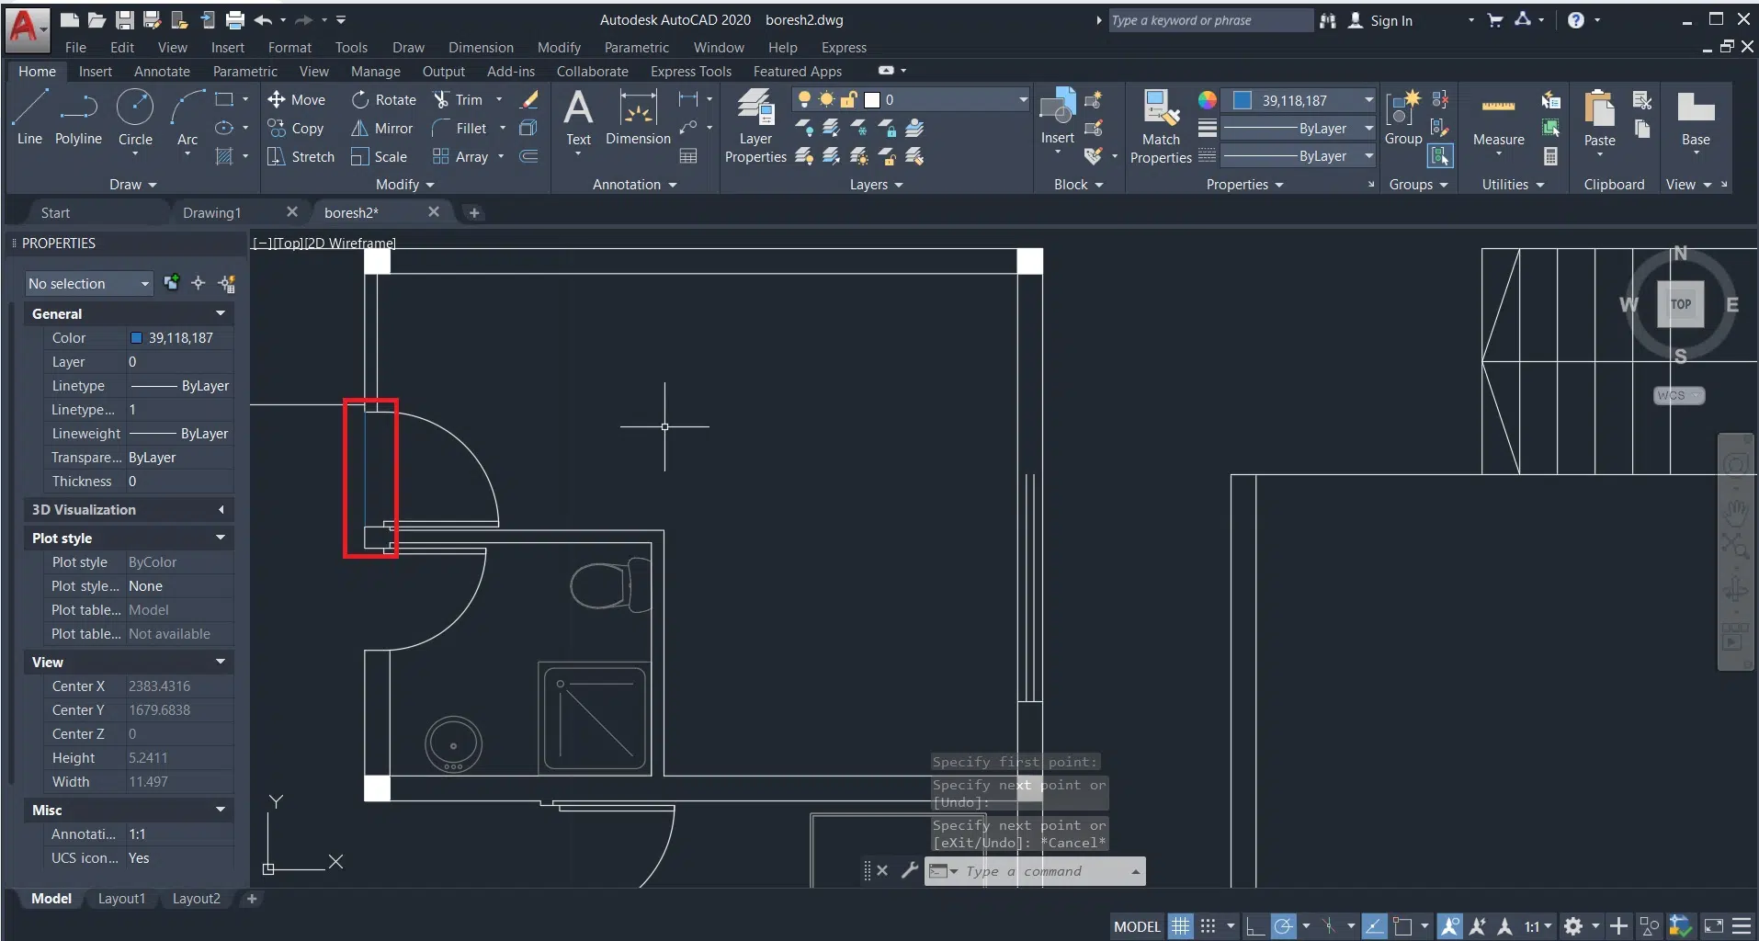Switch to the Annotate ribbon tab
Screen dimensions: 1759x941
tap(162, 72)
